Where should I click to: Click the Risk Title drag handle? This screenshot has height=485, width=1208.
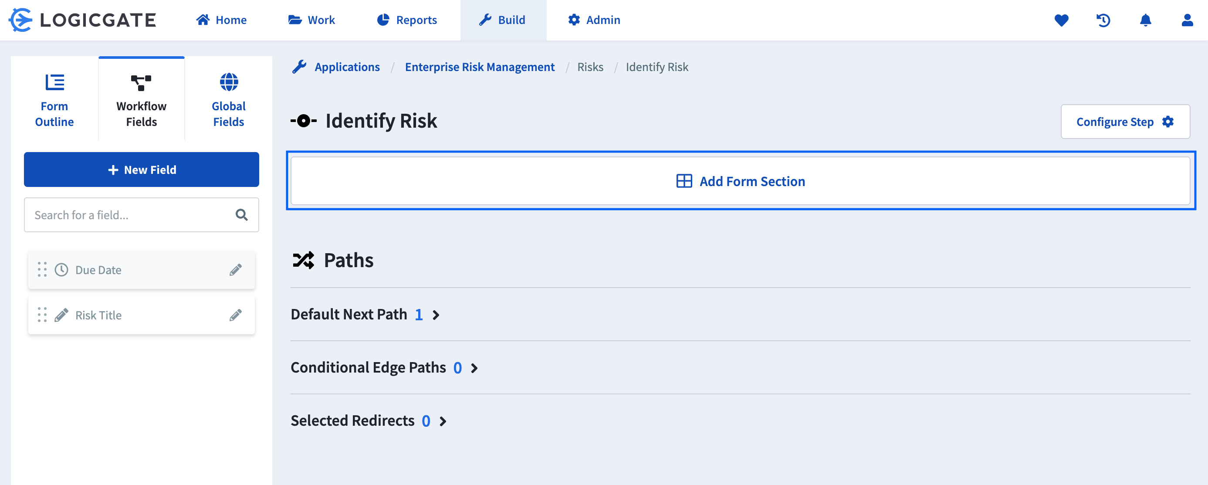(42, 315)
